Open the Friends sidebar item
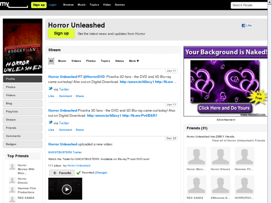This screenshot has width=272, height=203. (x=22, y=128)
